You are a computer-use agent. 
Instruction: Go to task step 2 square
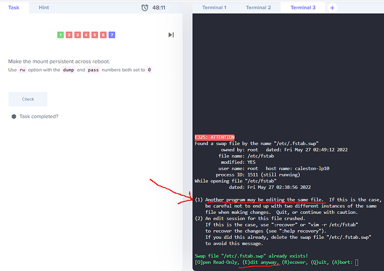[69, 35]
